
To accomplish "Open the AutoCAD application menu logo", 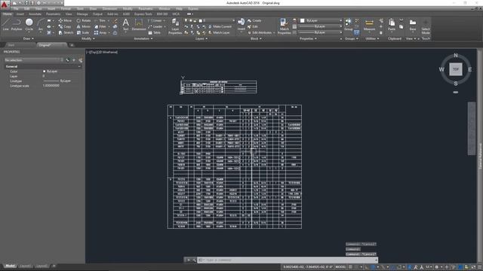I will pos(5,5).
